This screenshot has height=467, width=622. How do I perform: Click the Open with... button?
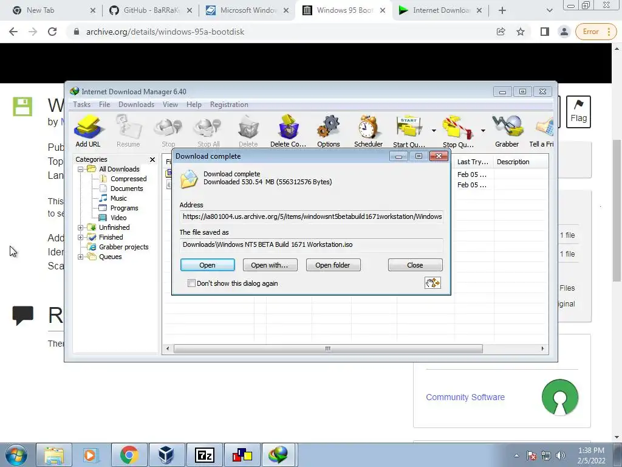click(x=270, y=265)
